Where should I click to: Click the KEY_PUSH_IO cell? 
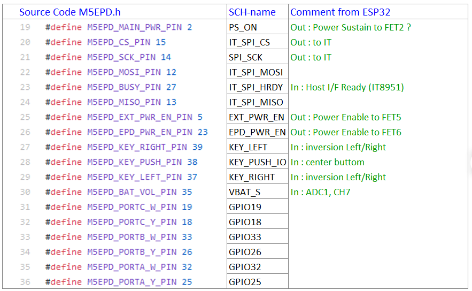click(x=257, y=162)
